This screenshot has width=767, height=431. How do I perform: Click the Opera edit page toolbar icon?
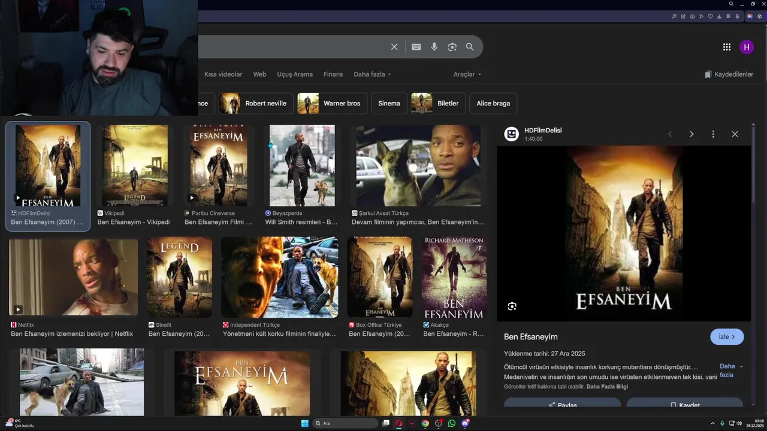tap(683, 16)
